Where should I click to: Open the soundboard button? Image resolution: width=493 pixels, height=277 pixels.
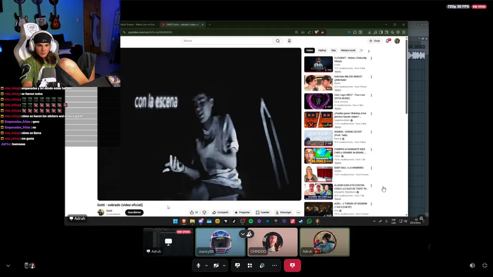pos(262,265)
